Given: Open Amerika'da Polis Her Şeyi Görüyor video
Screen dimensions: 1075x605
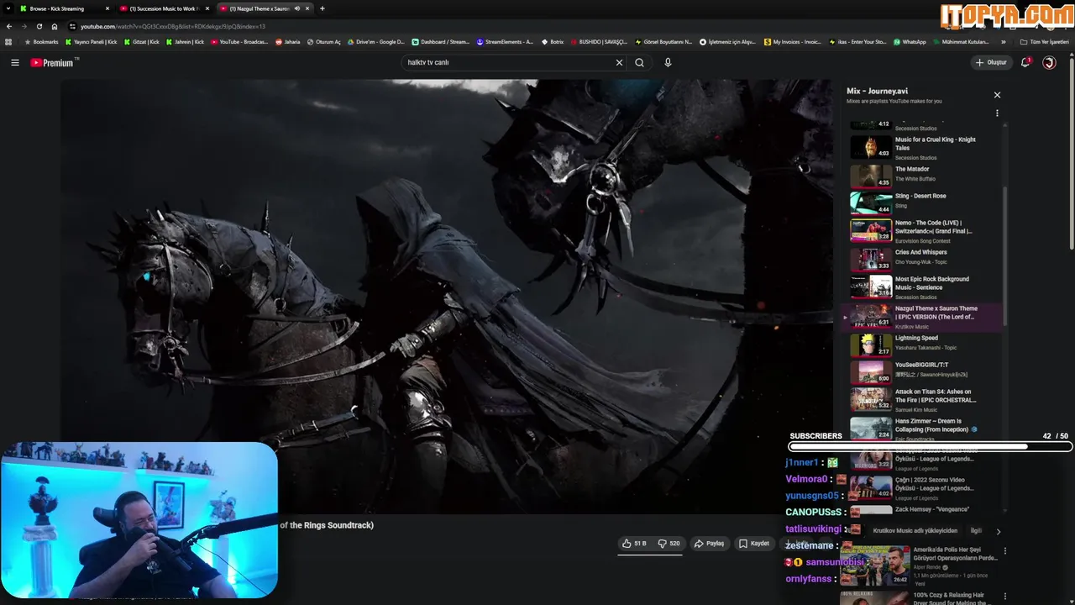Looking at the screenshot, I should pyautogui.click(x=956, y=554).
